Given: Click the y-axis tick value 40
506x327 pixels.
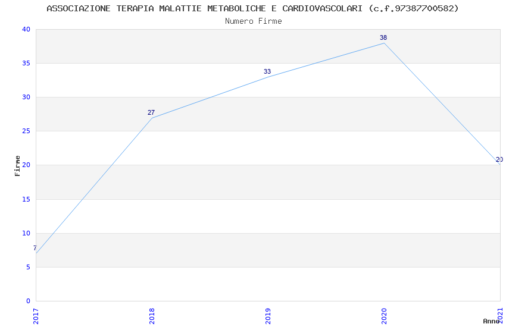Looking at the screenshot, I should tap(26, 29).
